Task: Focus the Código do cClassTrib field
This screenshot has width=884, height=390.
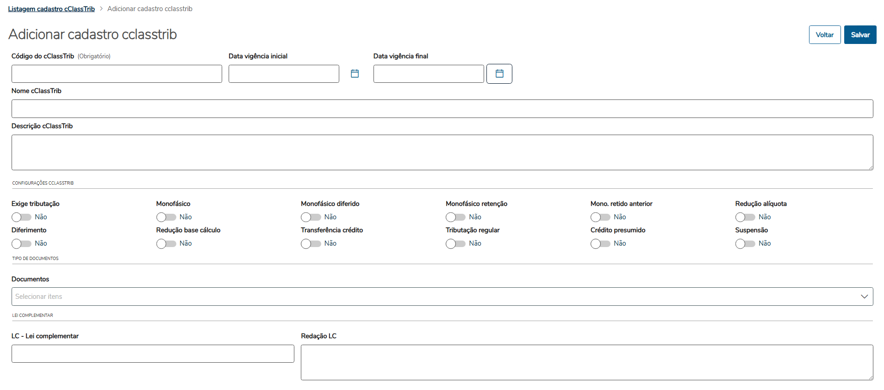Action: click(117, 74)
